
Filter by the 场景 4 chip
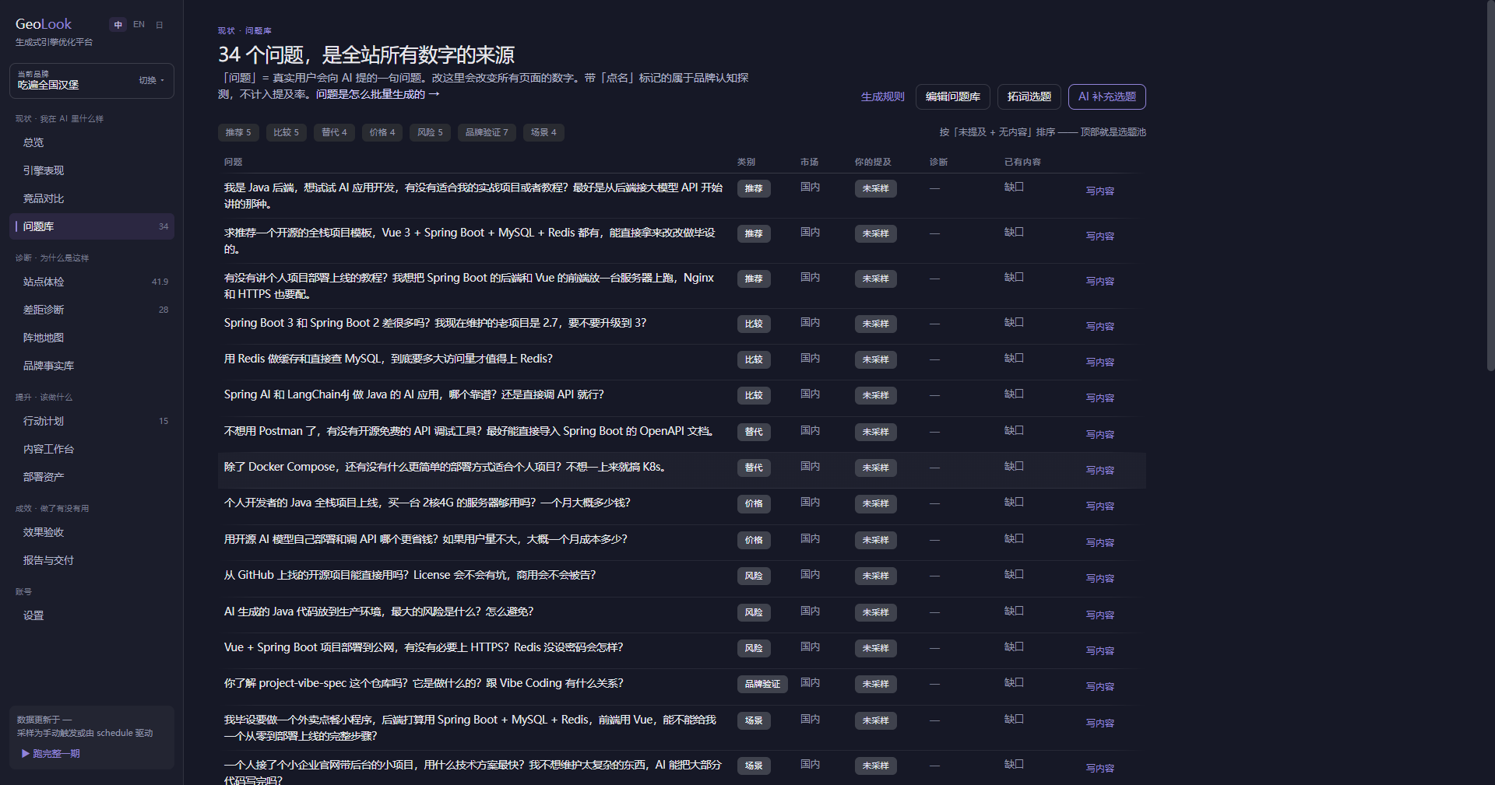[x=543, y=132]
